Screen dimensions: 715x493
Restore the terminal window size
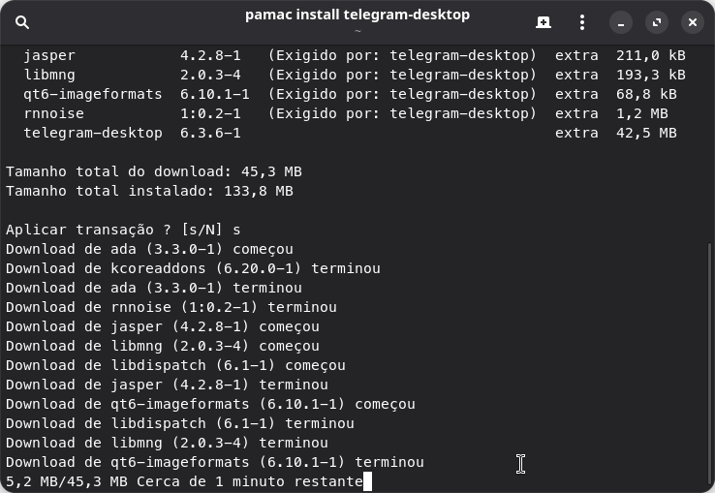pos(656,22)
